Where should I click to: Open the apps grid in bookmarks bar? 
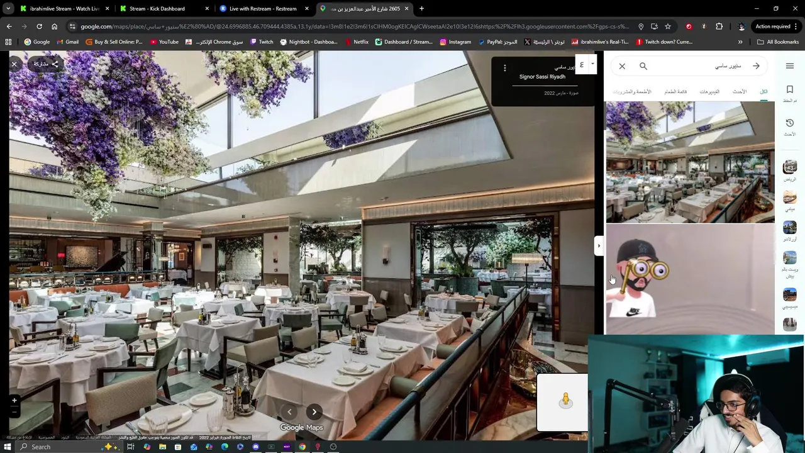[8, 42]
